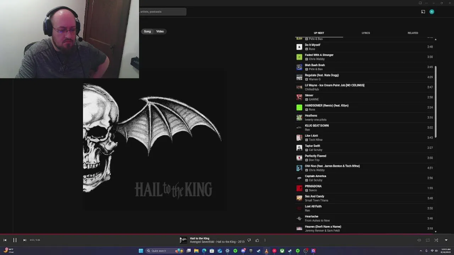Click the cast to device icon
The height and width of the screenshot is (255, 454).
coord(423,12)
